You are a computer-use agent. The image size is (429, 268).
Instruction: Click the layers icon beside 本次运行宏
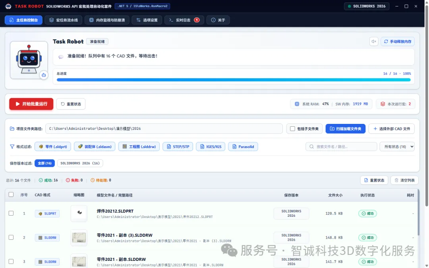[x=383, y=104]
